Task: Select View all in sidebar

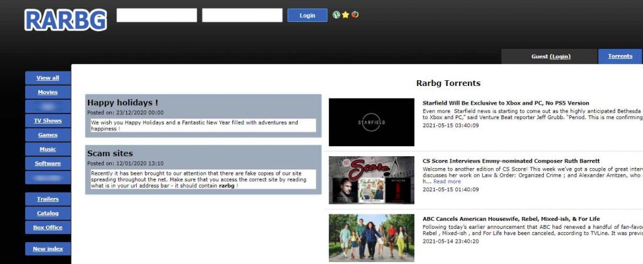Action: point(48,78)
